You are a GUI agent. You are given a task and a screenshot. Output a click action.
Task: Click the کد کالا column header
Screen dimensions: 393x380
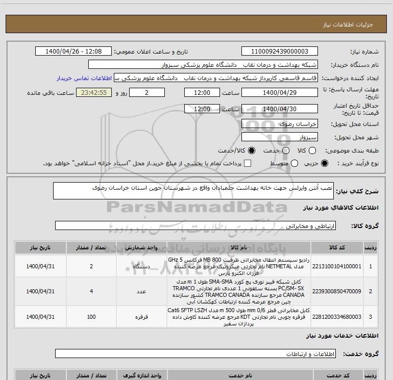(x=337, y=248)
